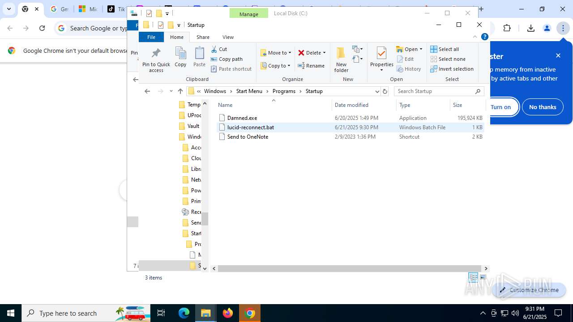The height and width of the screenshot is (322, 573).
Task: Open Microsoft Edge from the taskbar
Action: (x=184, y=313)
